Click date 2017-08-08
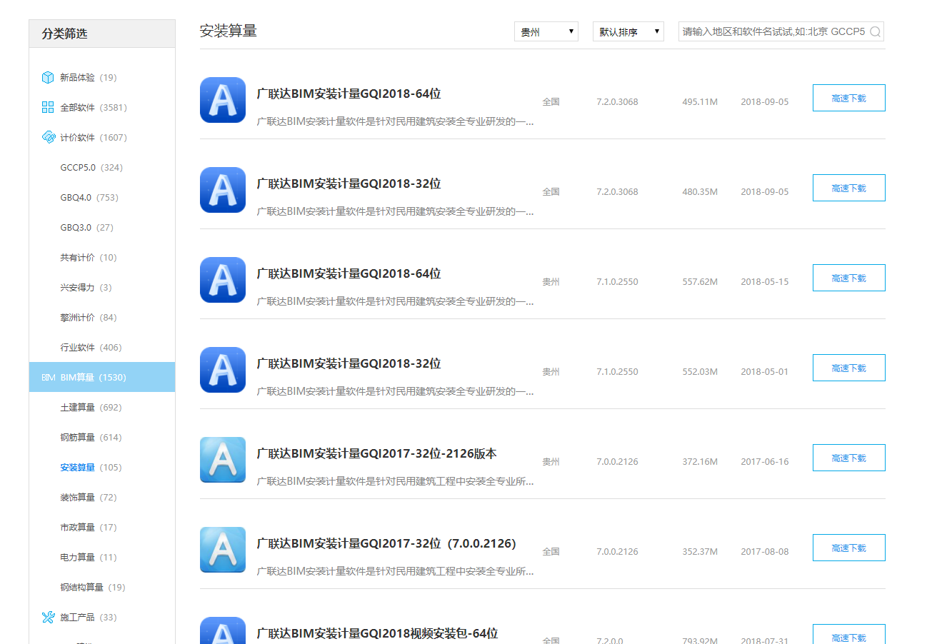Image resolution: width=942 pixels, height=644 pixels. 765,551
